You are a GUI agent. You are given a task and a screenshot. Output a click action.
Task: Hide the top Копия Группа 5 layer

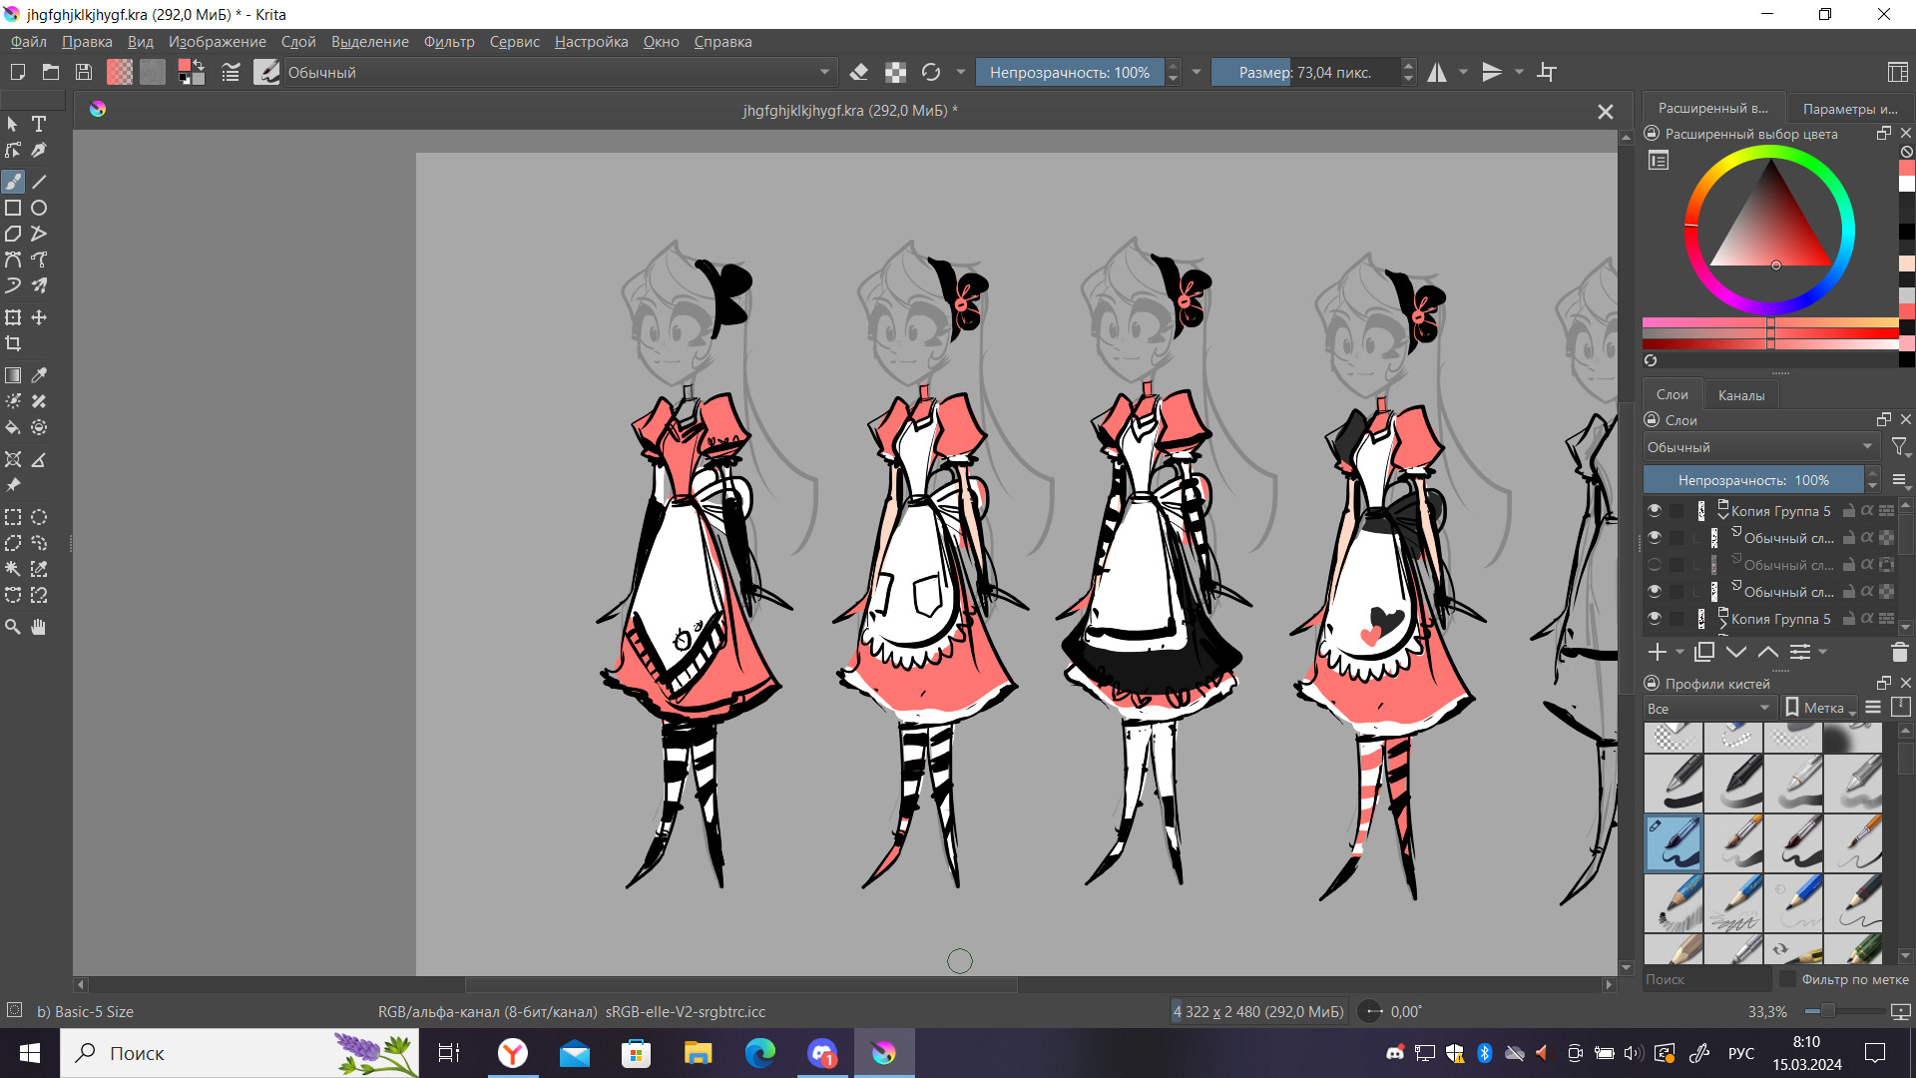click(1655, 510)
